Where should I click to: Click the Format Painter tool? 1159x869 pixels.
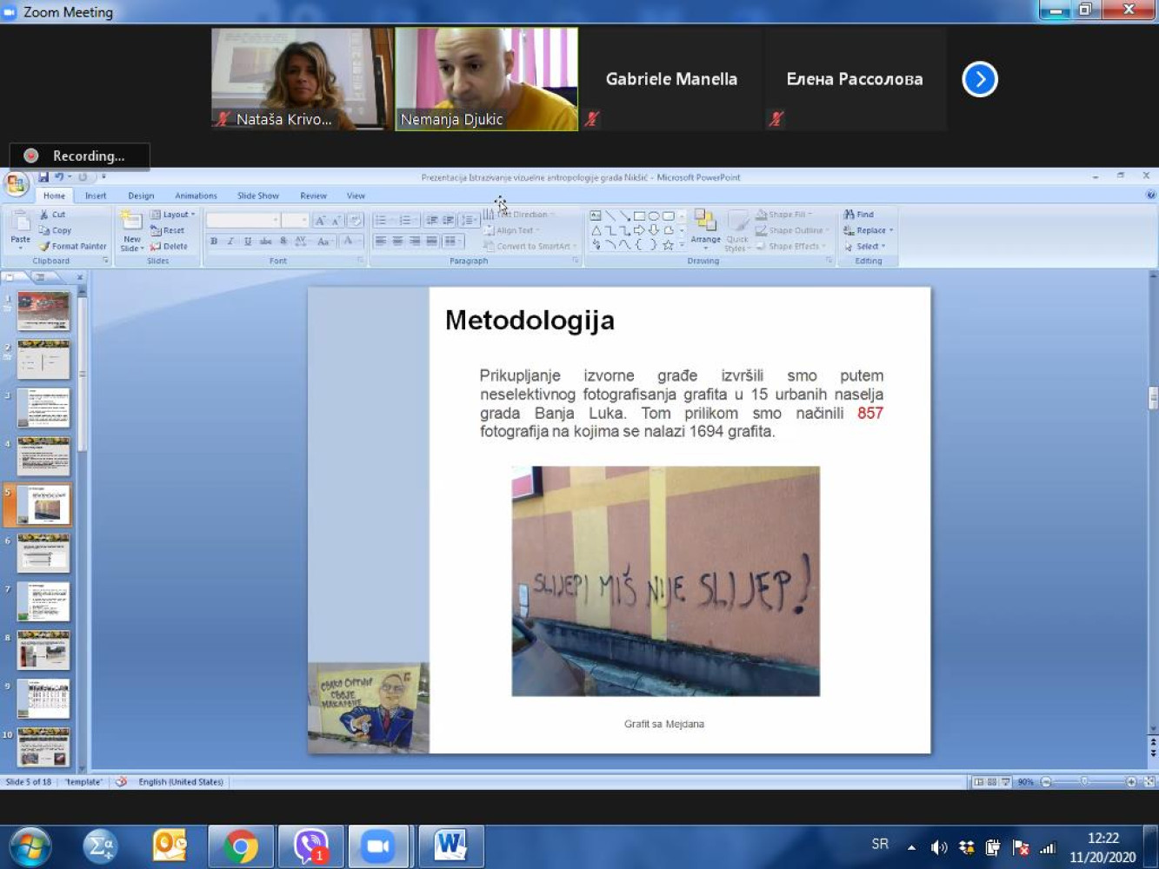point(72,247)
